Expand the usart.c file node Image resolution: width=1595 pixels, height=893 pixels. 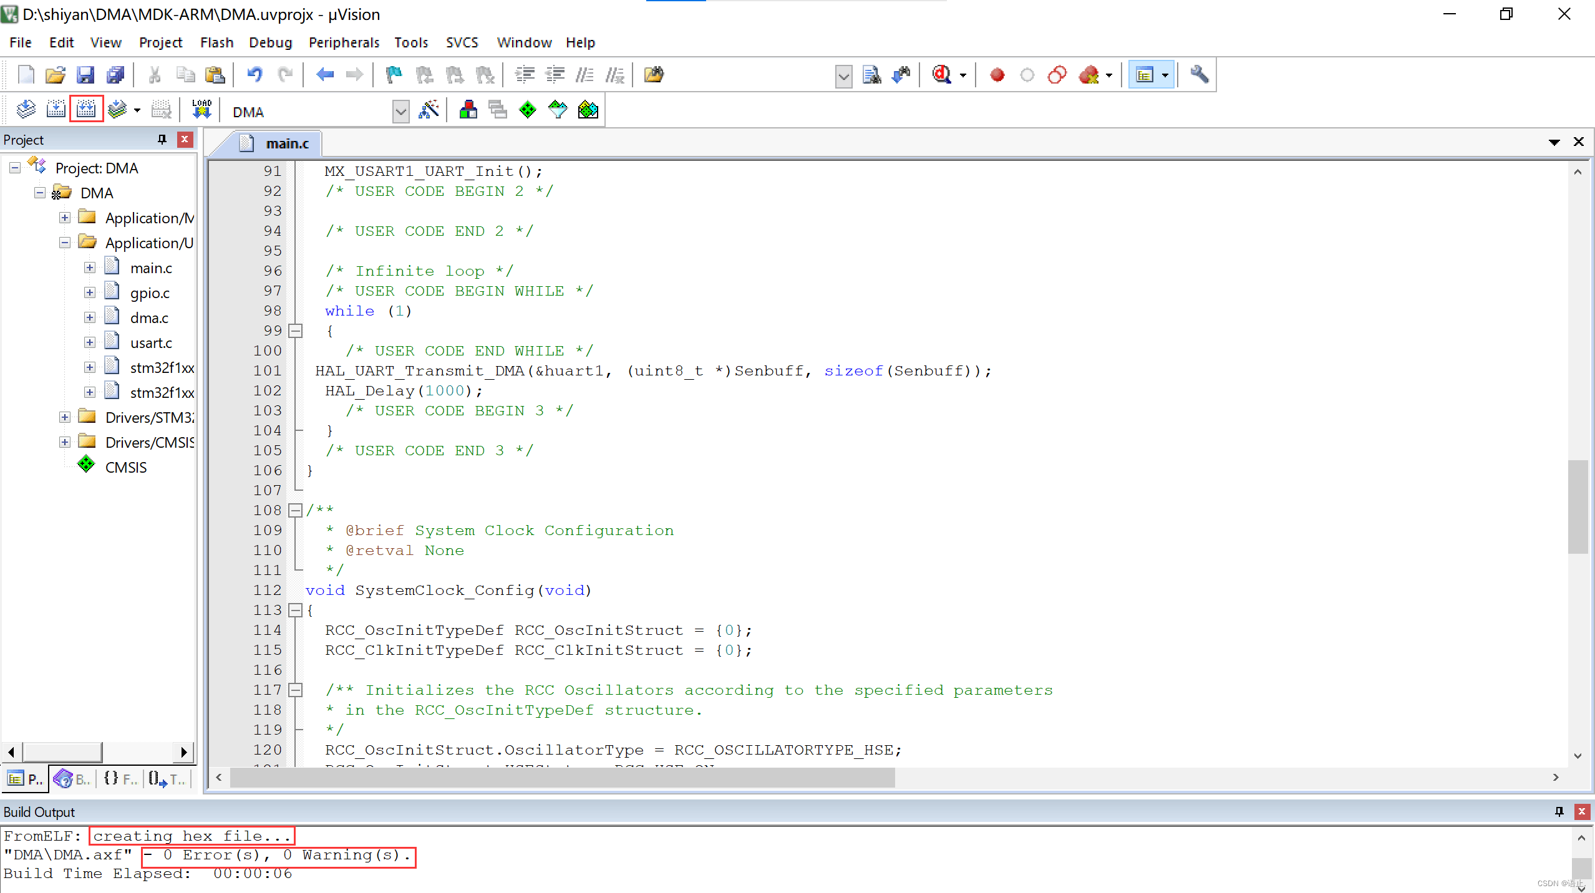coord(90,342)
